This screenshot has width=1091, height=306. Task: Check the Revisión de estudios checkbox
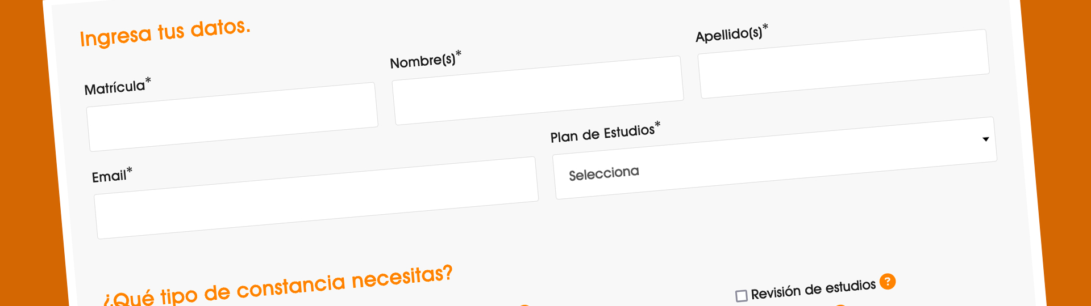click(x=741, y=296)
